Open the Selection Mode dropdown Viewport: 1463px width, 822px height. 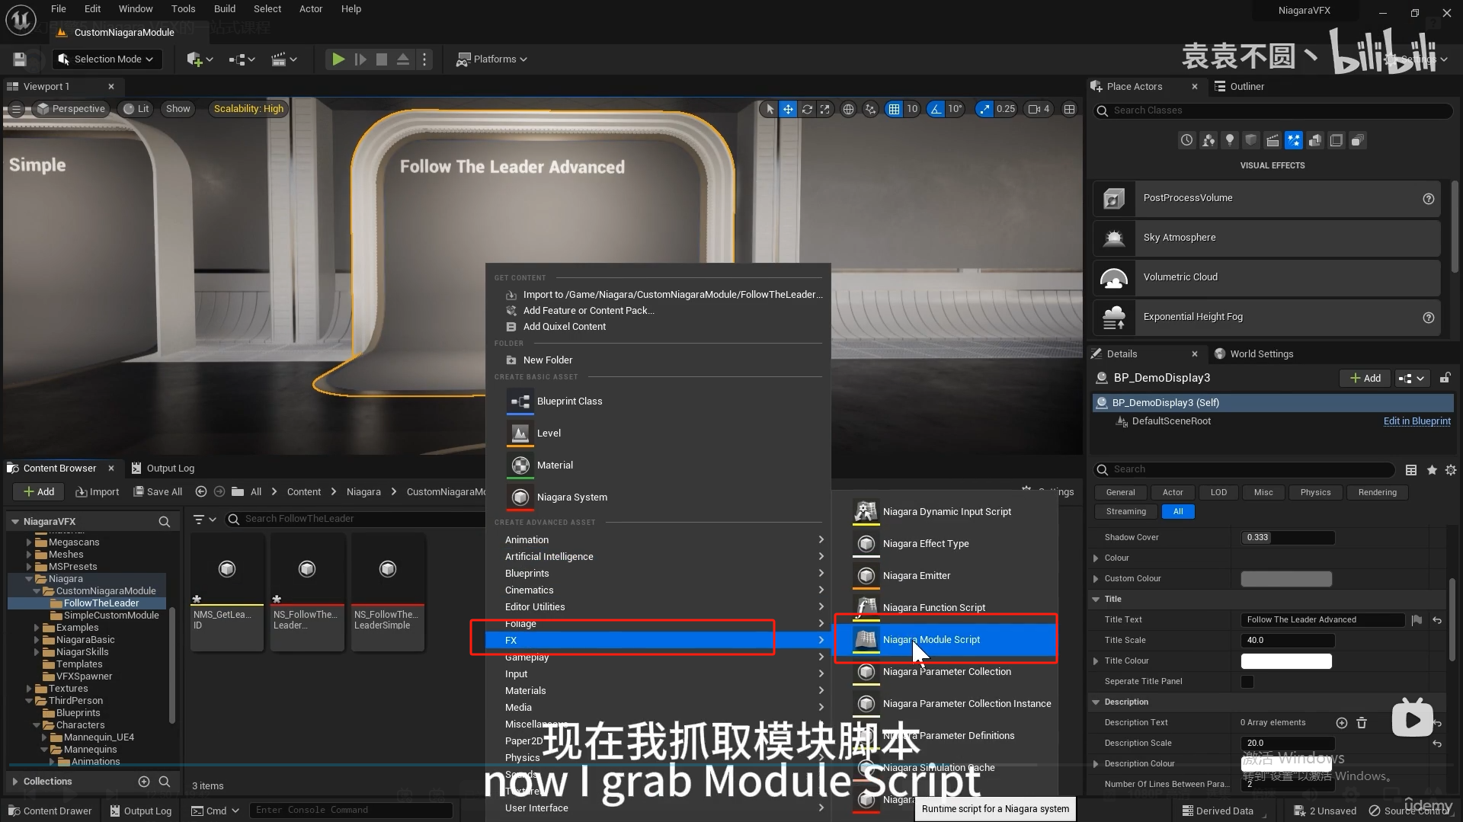(x=107, y=59)
